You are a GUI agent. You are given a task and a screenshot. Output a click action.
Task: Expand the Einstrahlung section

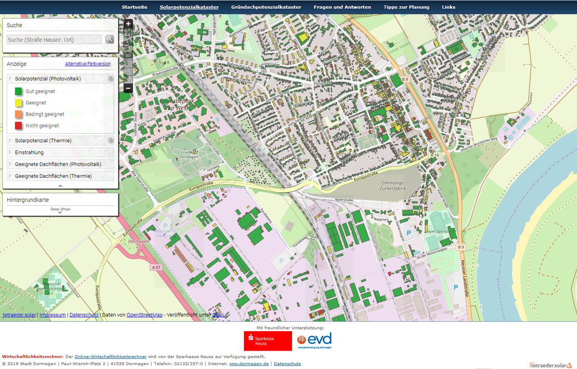(x=60, y=153)
